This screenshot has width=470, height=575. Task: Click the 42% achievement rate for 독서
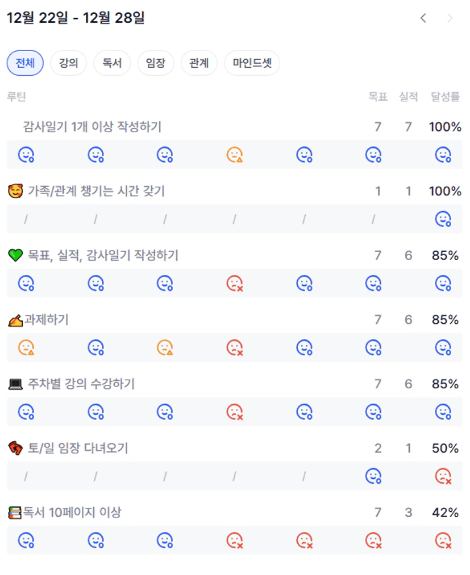(x=445, y=513)
